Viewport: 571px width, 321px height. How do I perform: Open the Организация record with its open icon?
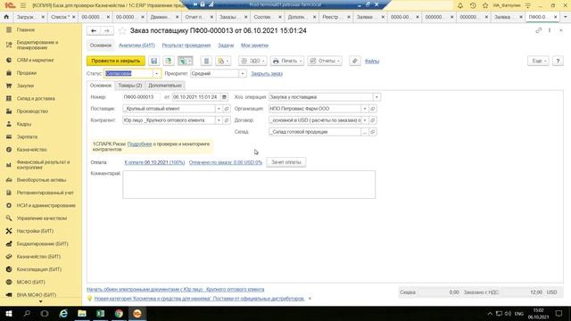373,109
